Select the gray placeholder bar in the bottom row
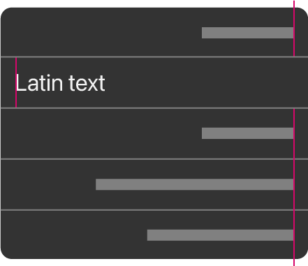The image size is (308, 266). click(220, 235)
